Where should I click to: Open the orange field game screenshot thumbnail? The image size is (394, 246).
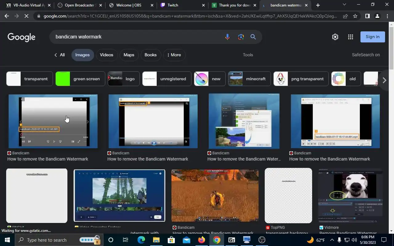point(215,196)
